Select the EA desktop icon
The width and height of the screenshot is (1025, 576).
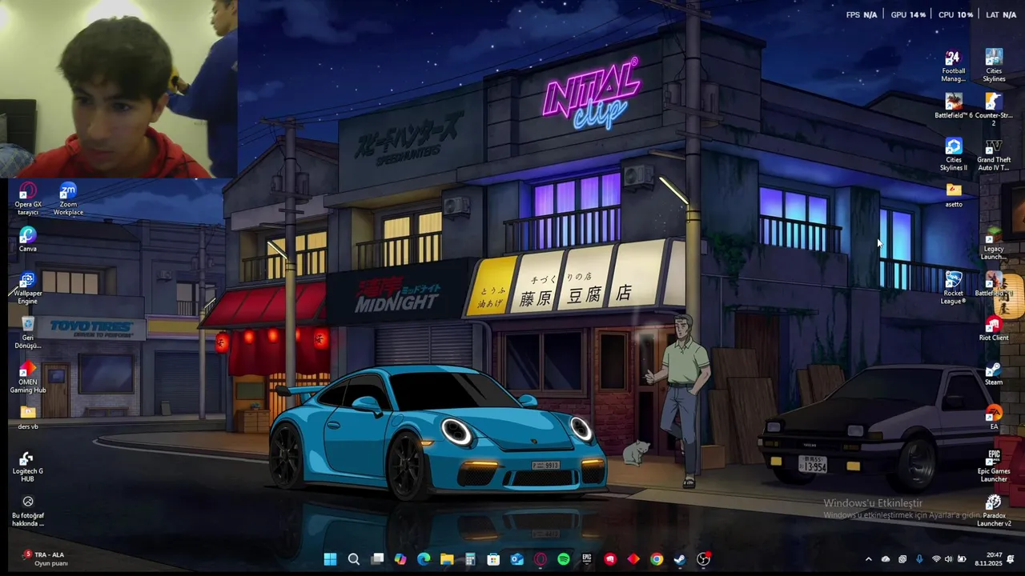click(994, 418)
